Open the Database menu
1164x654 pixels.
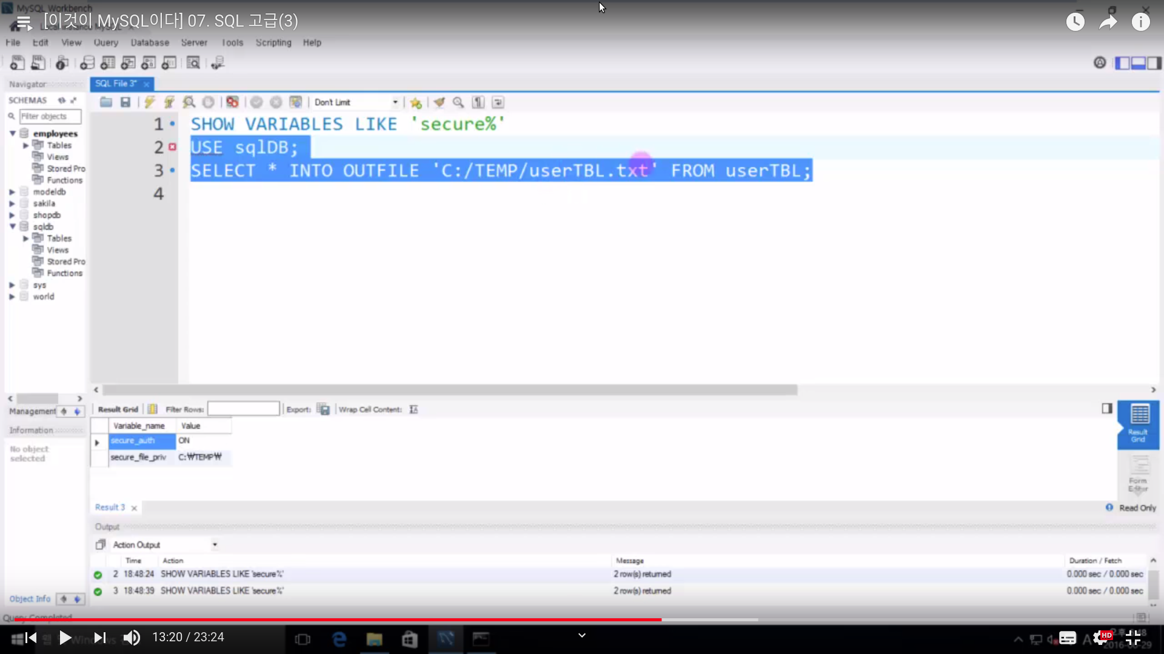(150, 42)
